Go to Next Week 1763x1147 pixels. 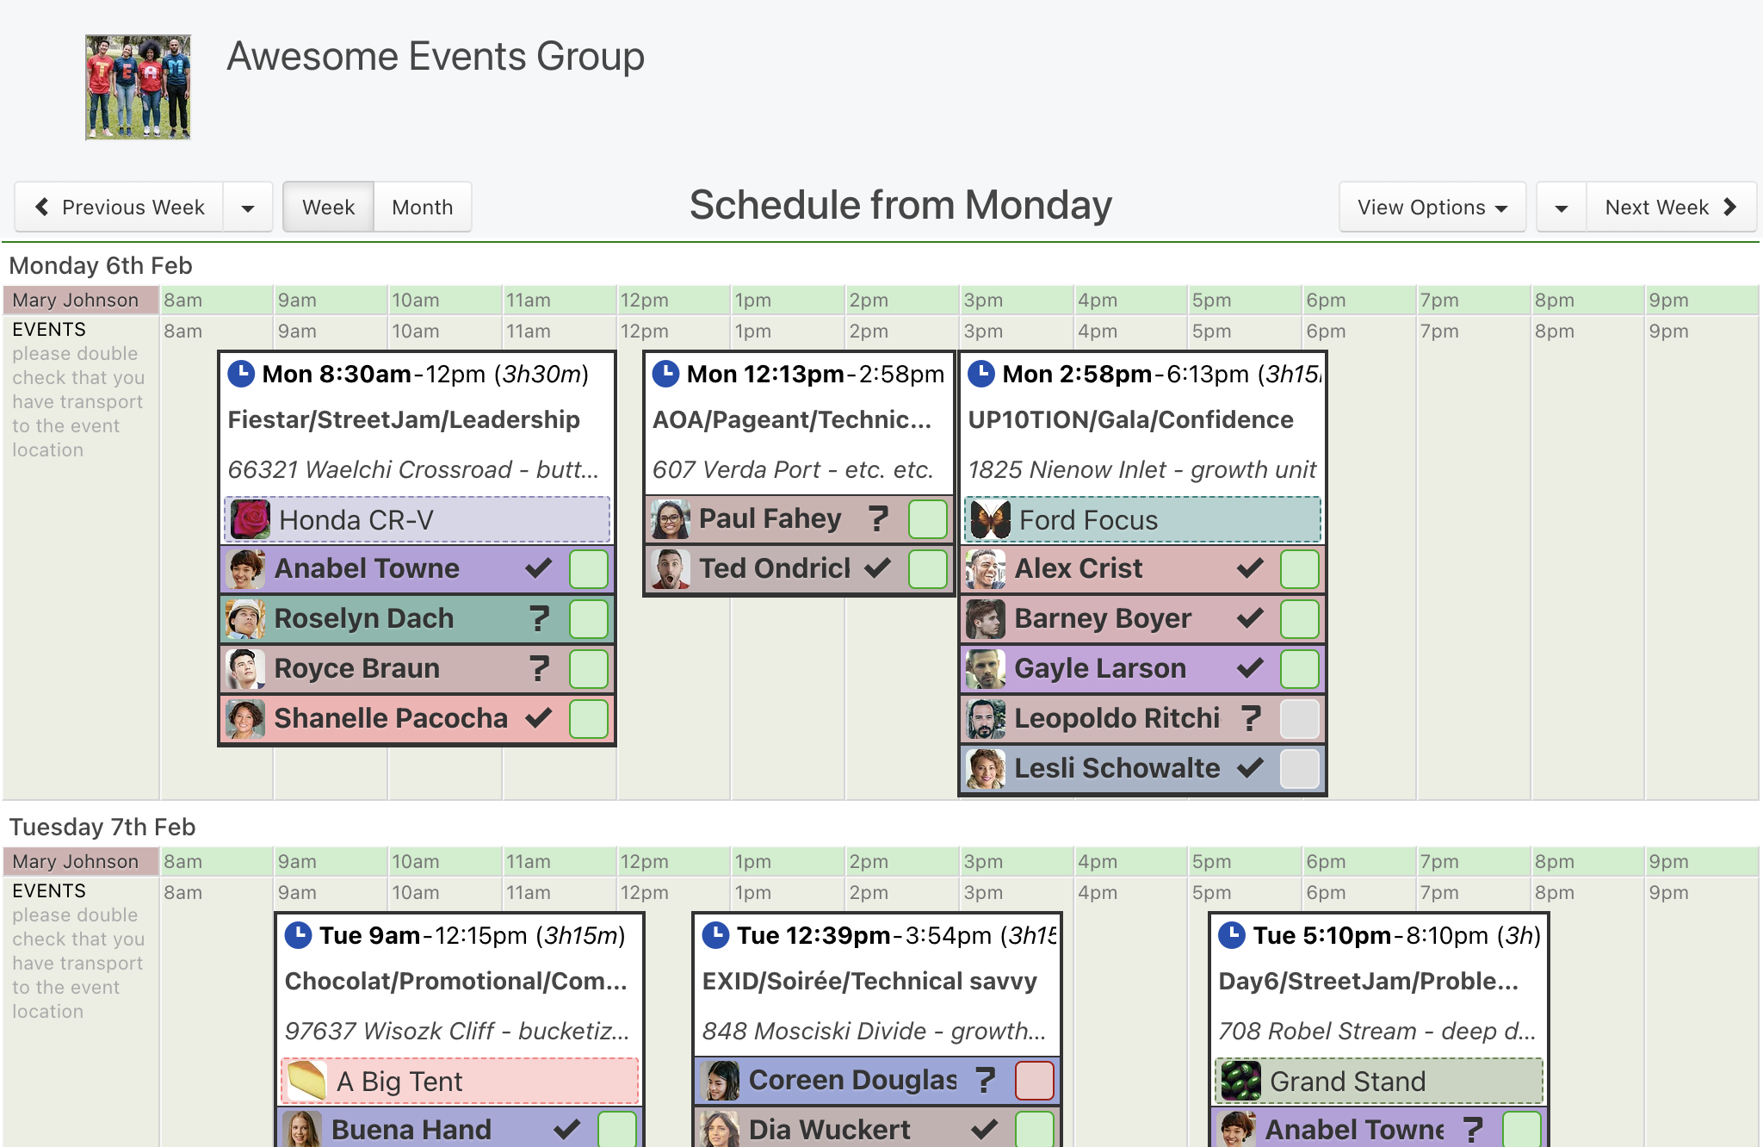pyautogui.click(x=1671, y=207)
